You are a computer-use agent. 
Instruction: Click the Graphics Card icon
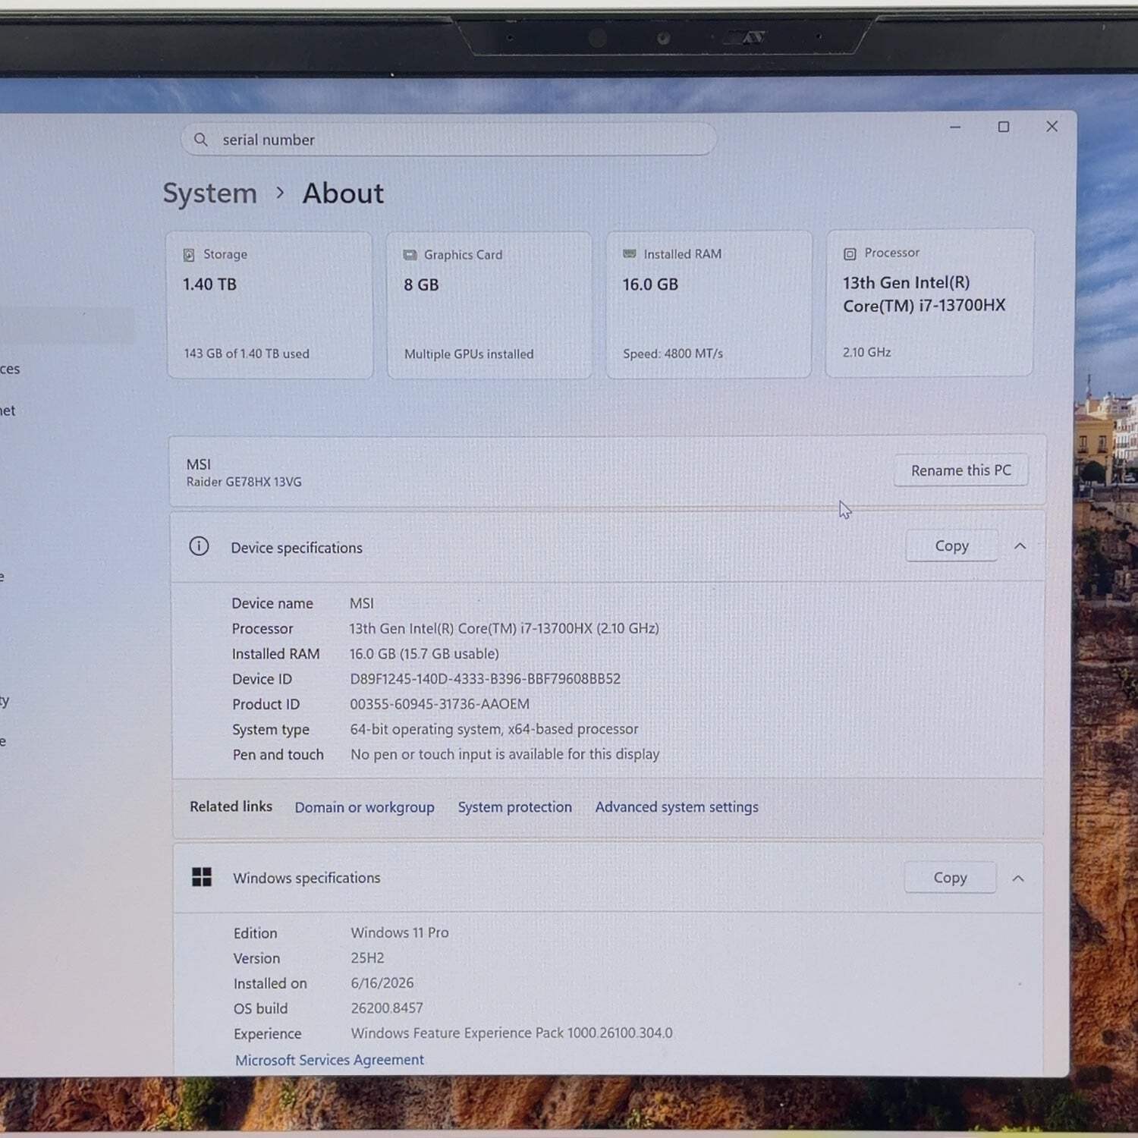410,255
